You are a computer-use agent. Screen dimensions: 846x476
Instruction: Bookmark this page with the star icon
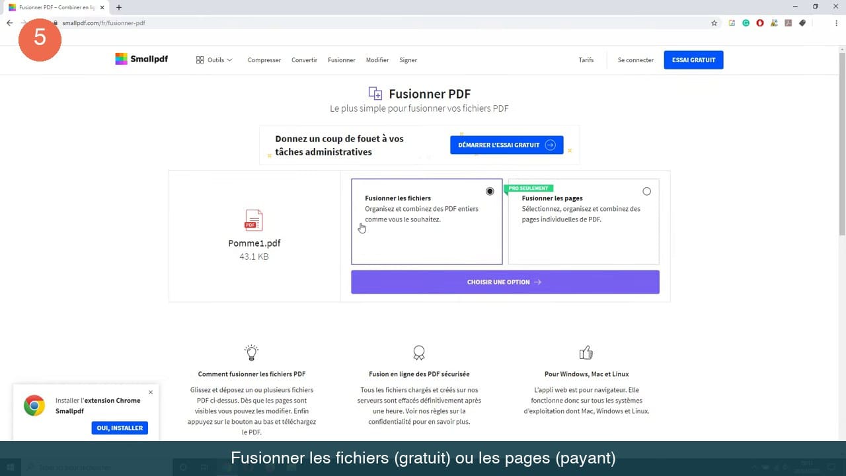714,22
